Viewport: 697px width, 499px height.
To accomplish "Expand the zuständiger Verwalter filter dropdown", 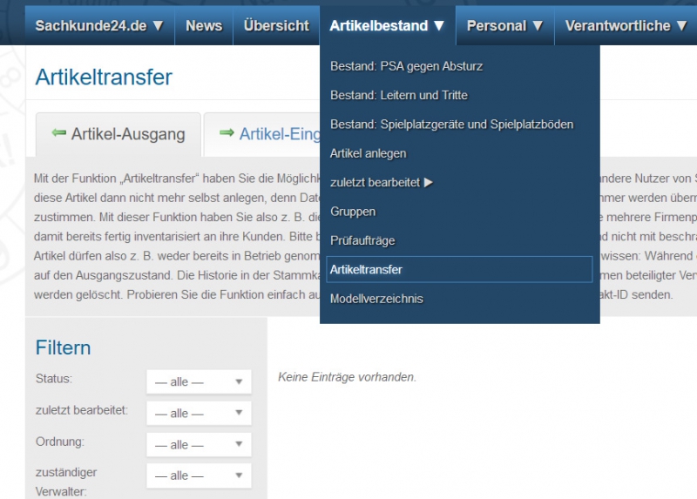I will click(198, 476).
